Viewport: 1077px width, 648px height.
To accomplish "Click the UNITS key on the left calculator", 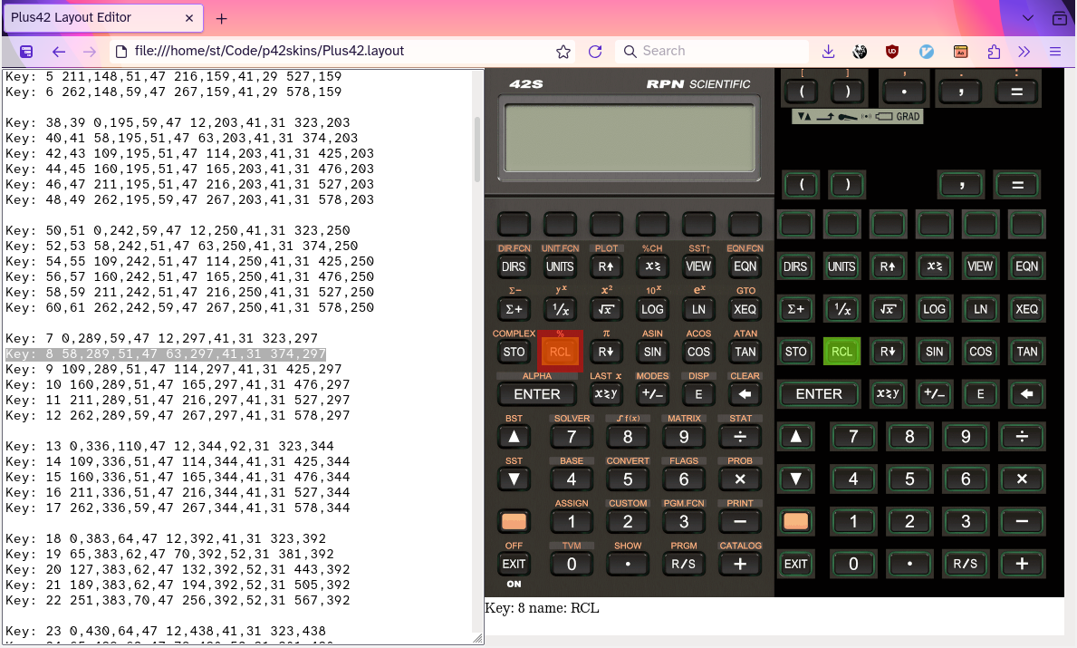I will click(560, 266).
